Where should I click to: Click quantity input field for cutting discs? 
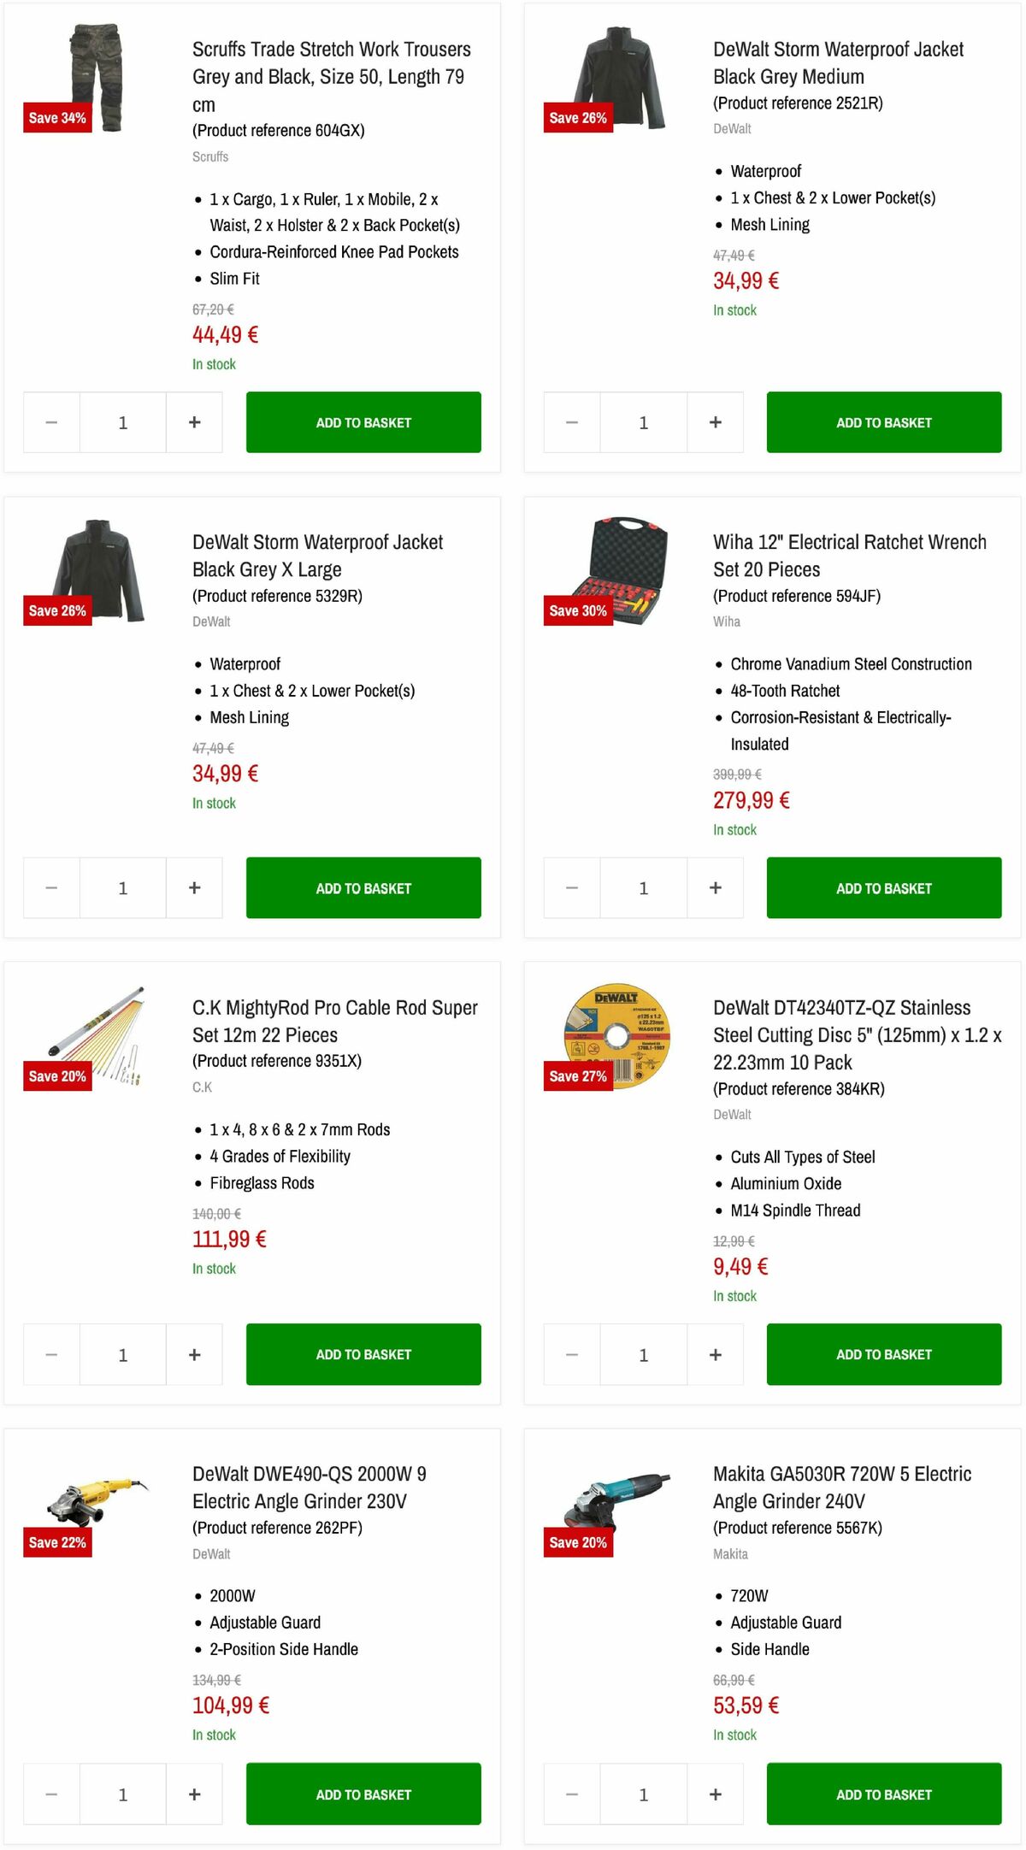coord(643,1354)
